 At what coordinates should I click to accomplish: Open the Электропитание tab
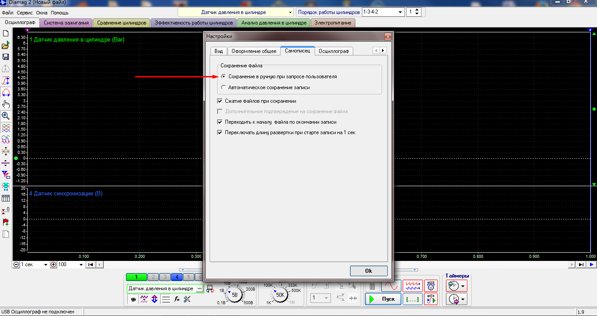pos(333,23)
